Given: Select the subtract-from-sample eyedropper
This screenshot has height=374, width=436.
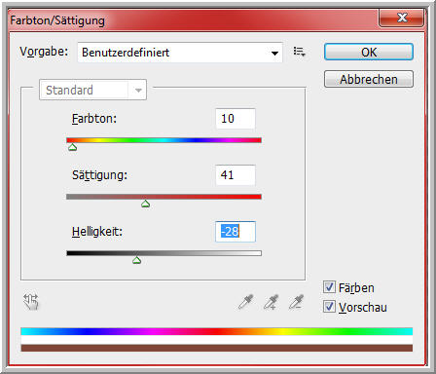Looking at the screenshot, I should coord(296,302).
